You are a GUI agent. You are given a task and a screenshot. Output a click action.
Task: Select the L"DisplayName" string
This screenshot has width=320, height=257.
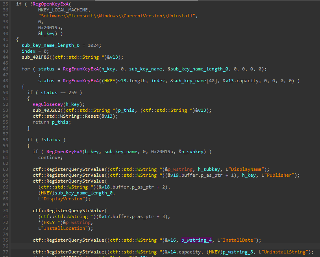pos(245,169)
